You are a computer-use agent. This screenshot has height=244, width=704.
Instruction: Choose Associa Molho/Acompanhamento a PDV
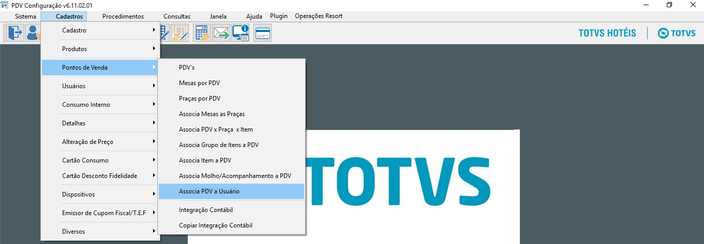(231, 176)
